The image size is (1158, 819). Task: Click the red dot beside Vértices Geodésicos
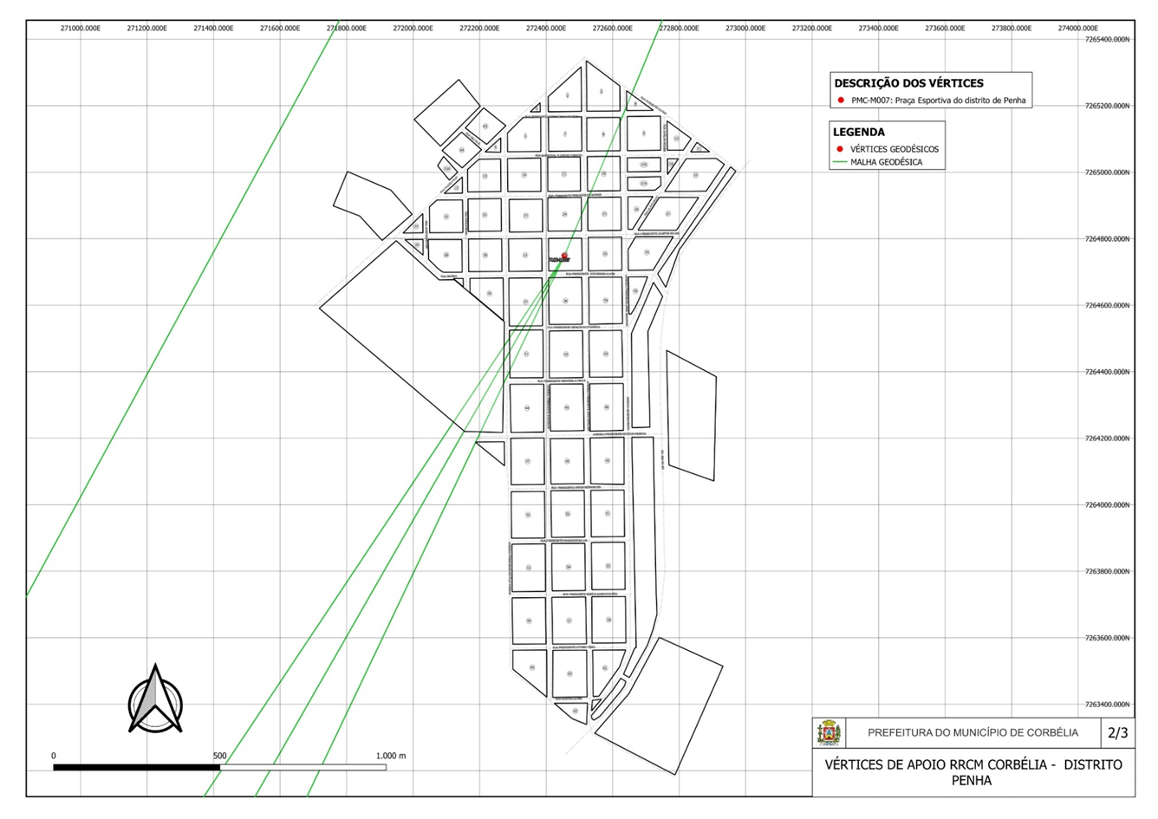pos(839,149)
